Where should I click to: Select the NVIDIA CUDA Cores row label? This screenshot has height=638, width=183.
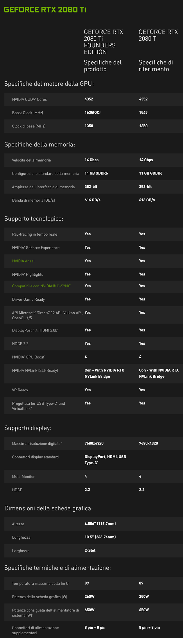(29, 99)
